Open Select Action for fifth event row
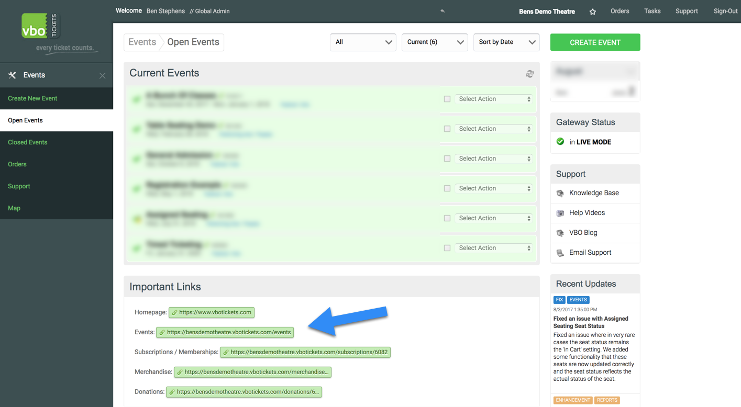 494,218
